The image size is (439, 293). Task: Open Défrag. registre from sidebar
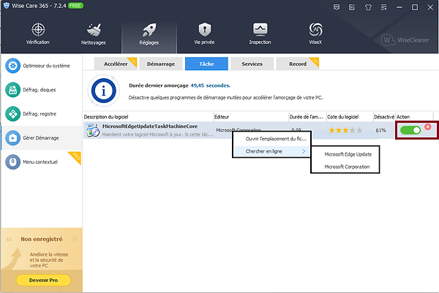click(x=42, y=114)
